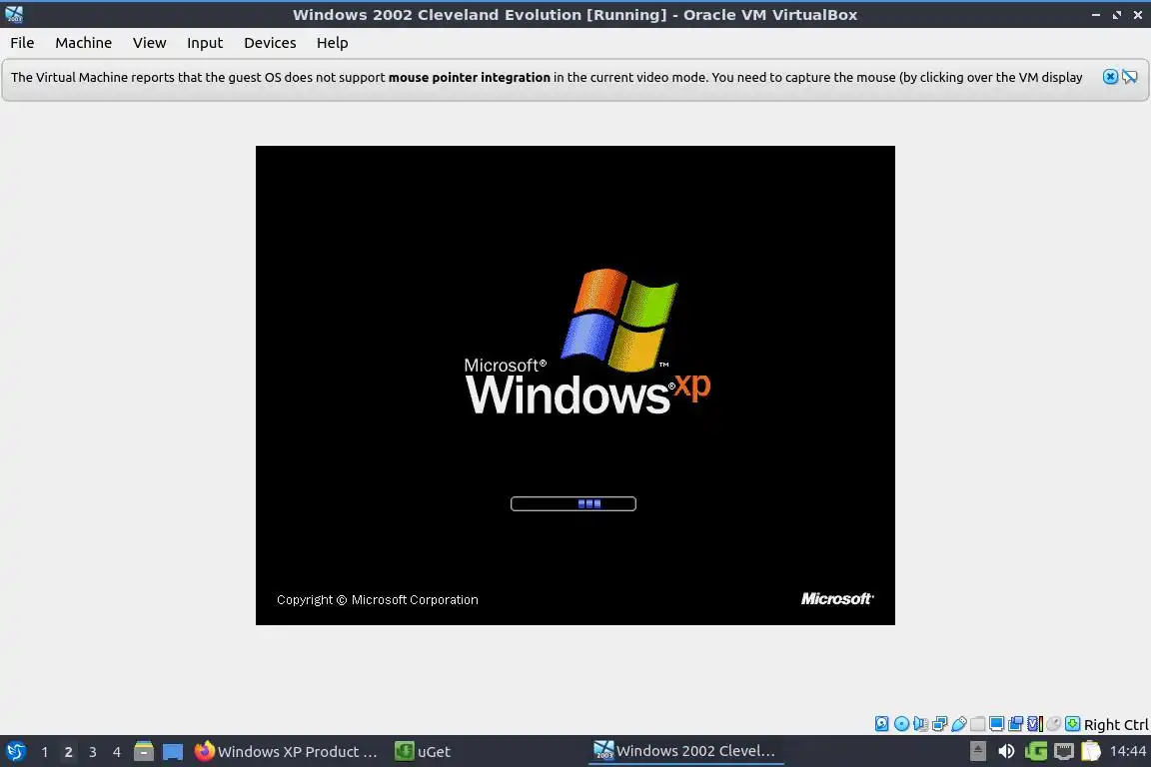Image resolution: width=1151 pixels, height=767 pixels.
Task: Switch to workspace 4
Action: click(116, 752)
